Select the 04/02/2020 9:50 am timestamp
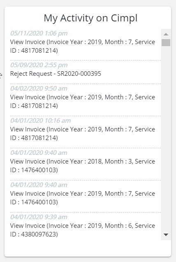Image resolution: width=176 pixels, height=262 pixels. pos(39,89)
